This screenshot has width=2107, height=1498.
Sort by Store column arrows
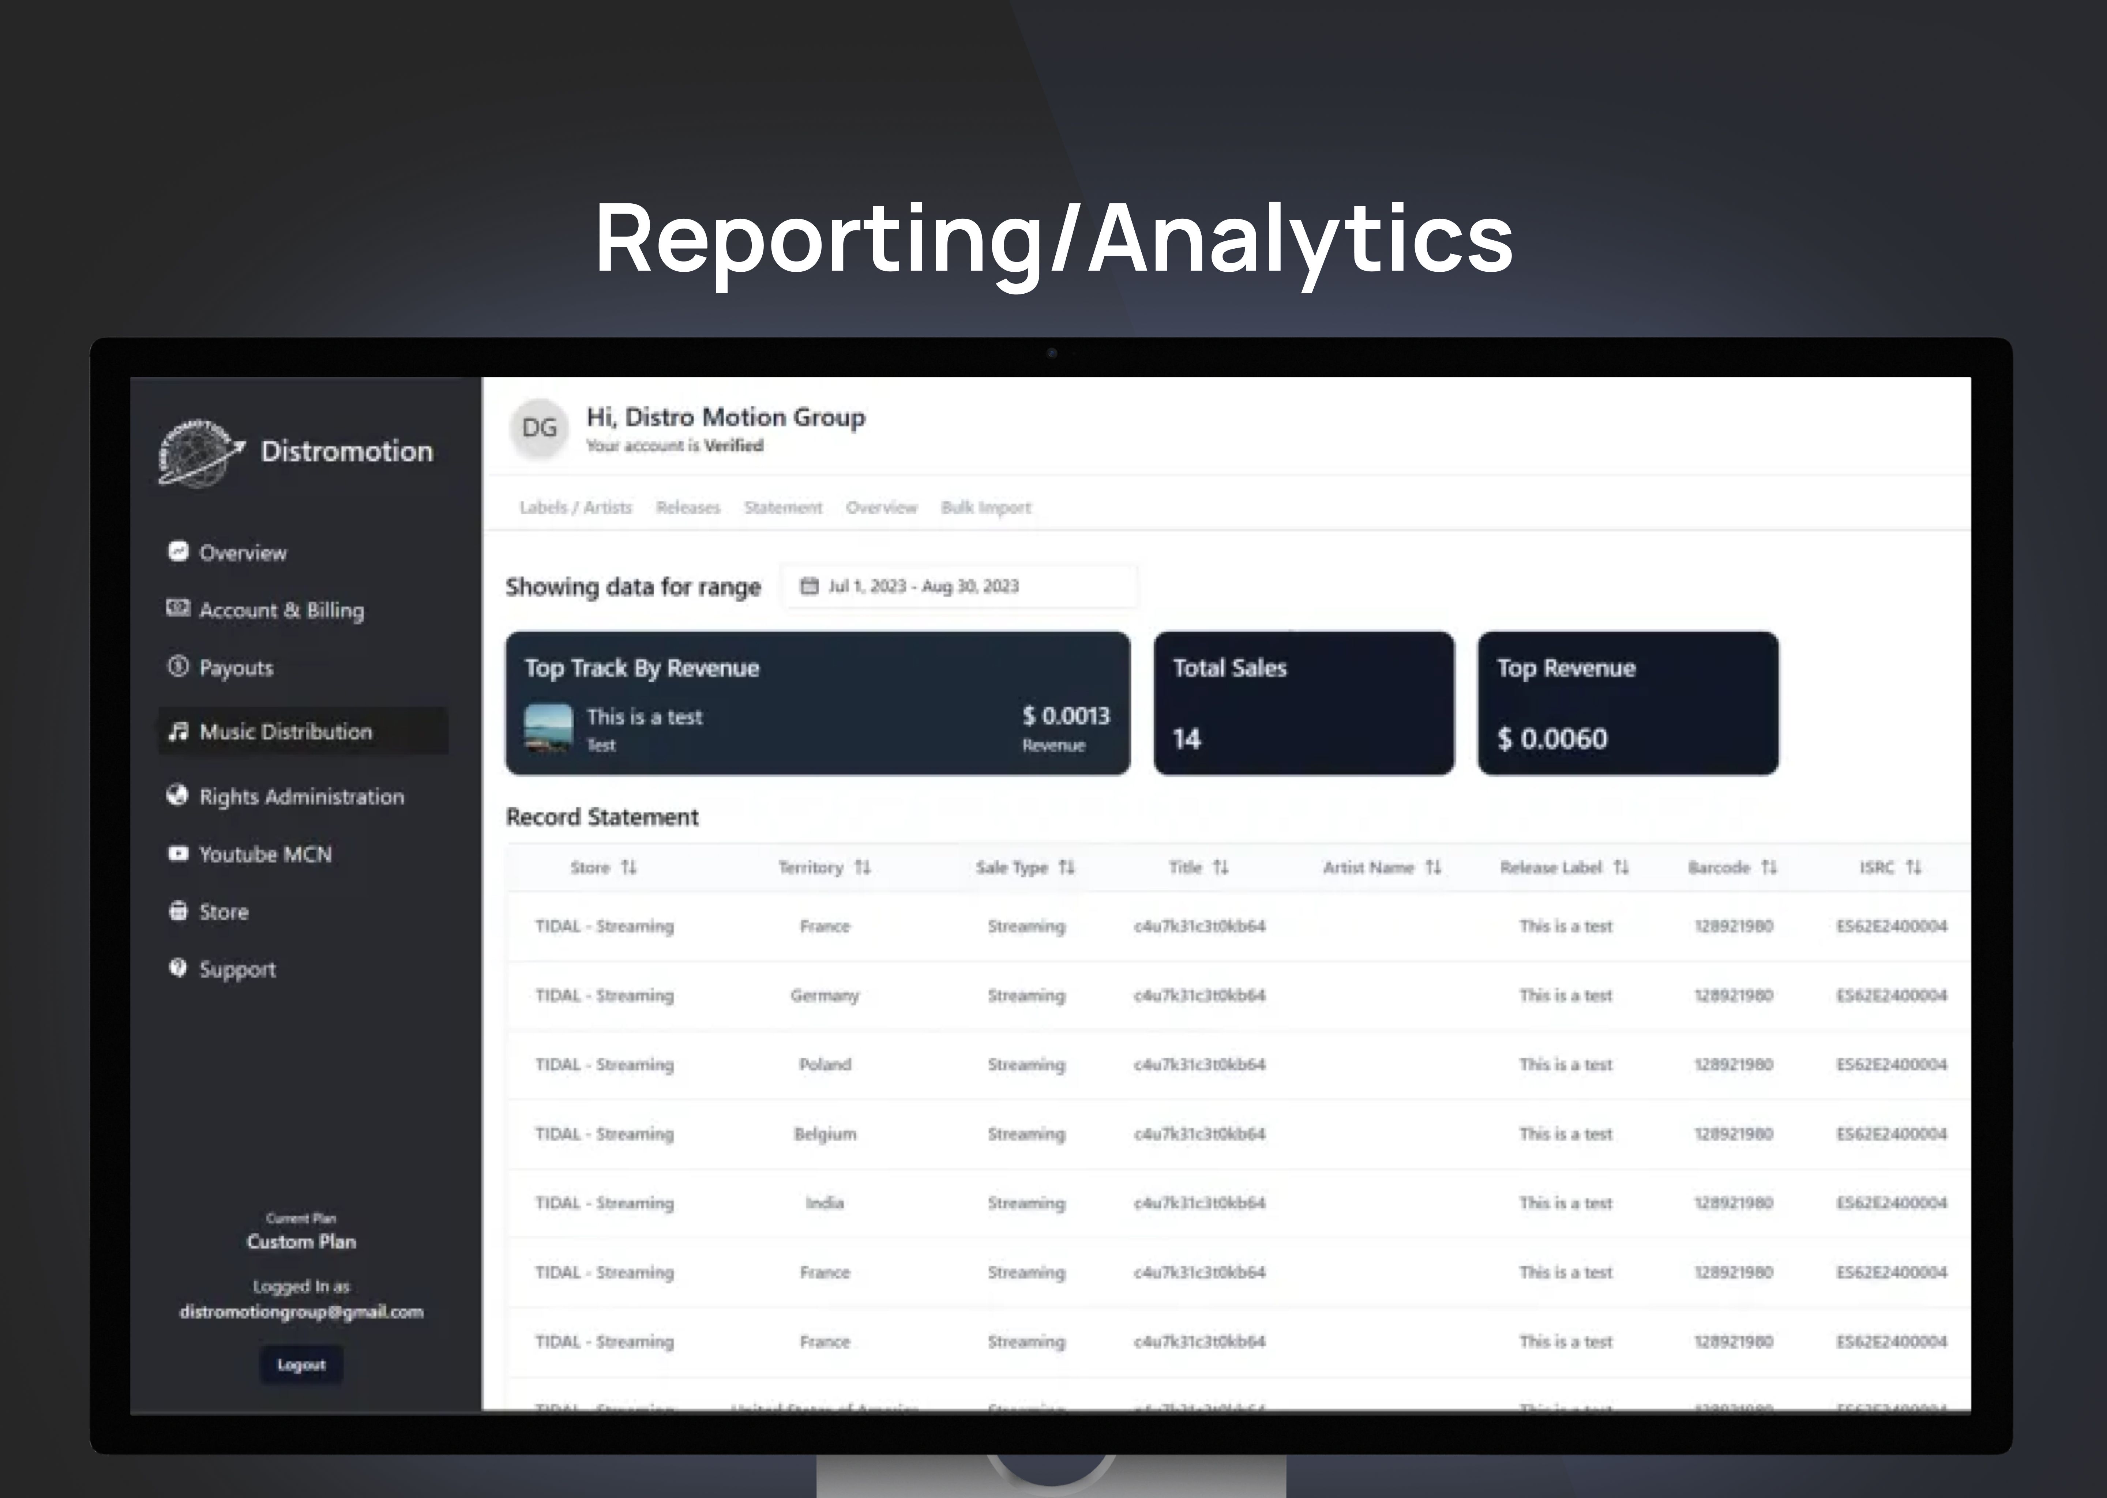click(629, 867)
